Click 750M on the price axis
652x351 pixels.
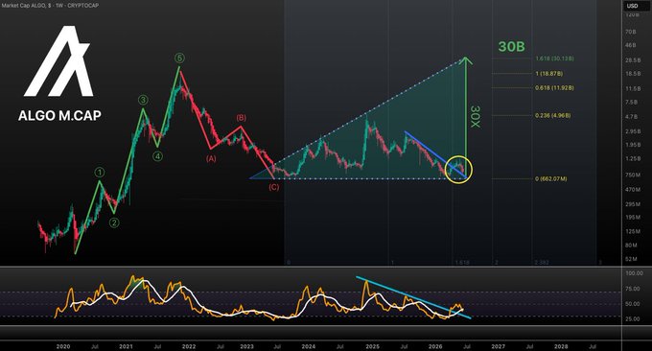(632, 175)
